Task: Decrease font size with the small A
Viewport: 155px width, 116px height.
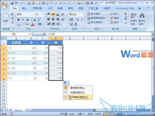Action: coord(39,20)
